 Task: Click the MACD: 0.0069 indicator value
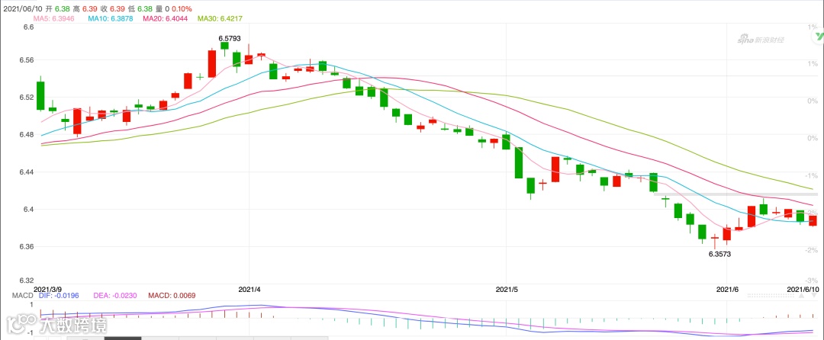click(172, 295)
